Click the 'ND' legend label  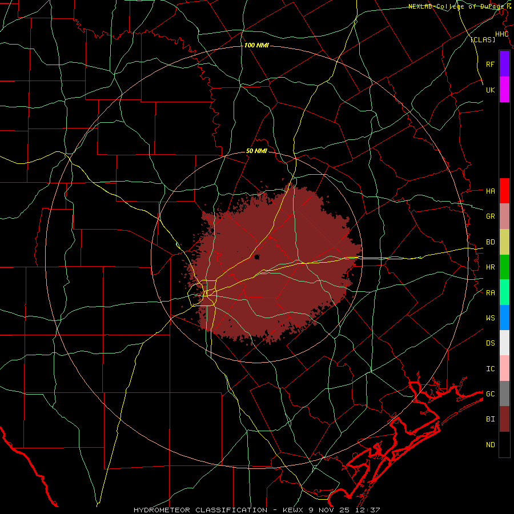click(x=490, y=445)
